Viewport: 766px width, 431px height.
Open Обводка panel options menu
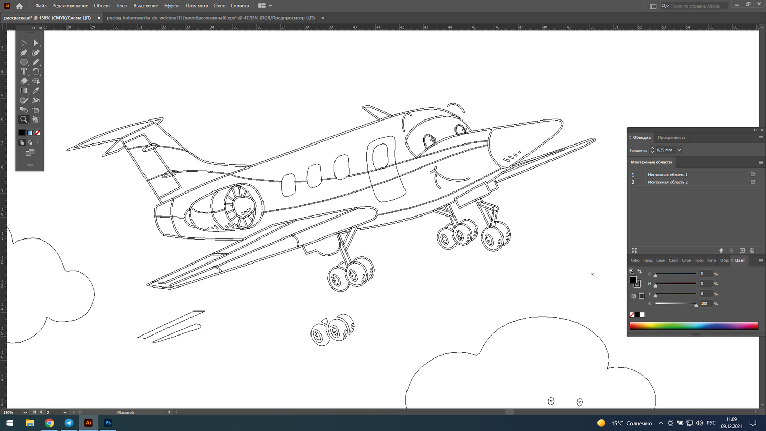coord(761,138)
